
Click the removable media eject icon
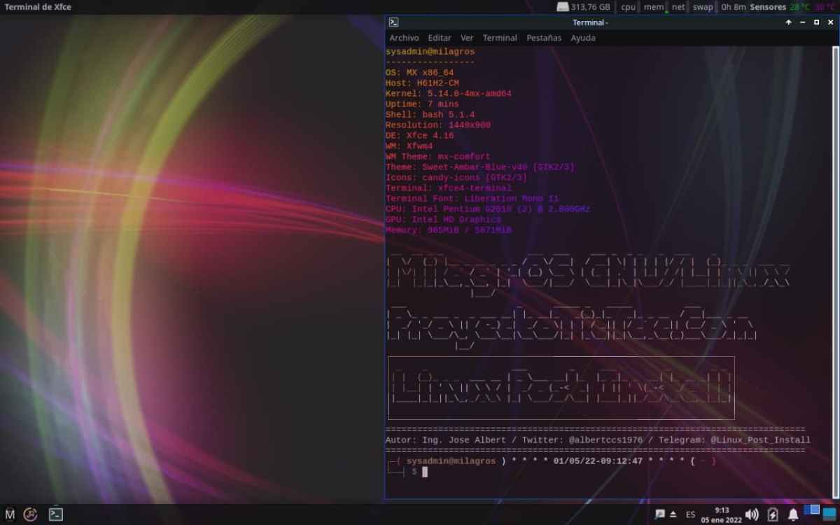(x=673, y=514)
